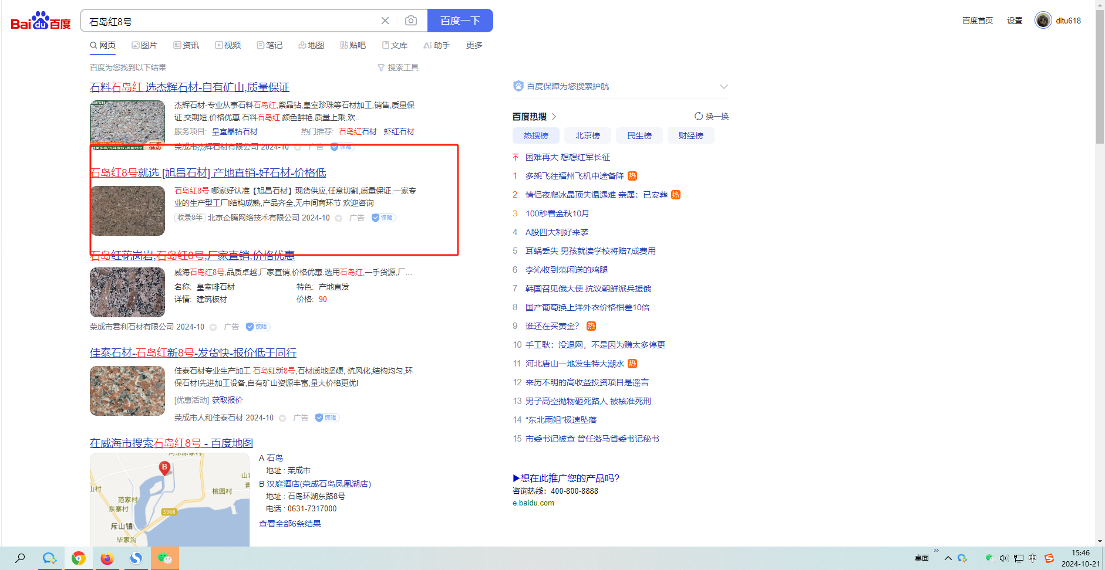Select the 北京榜 hot list tab
Viewport: 1105px width, 570px height.
coord(587,135)
